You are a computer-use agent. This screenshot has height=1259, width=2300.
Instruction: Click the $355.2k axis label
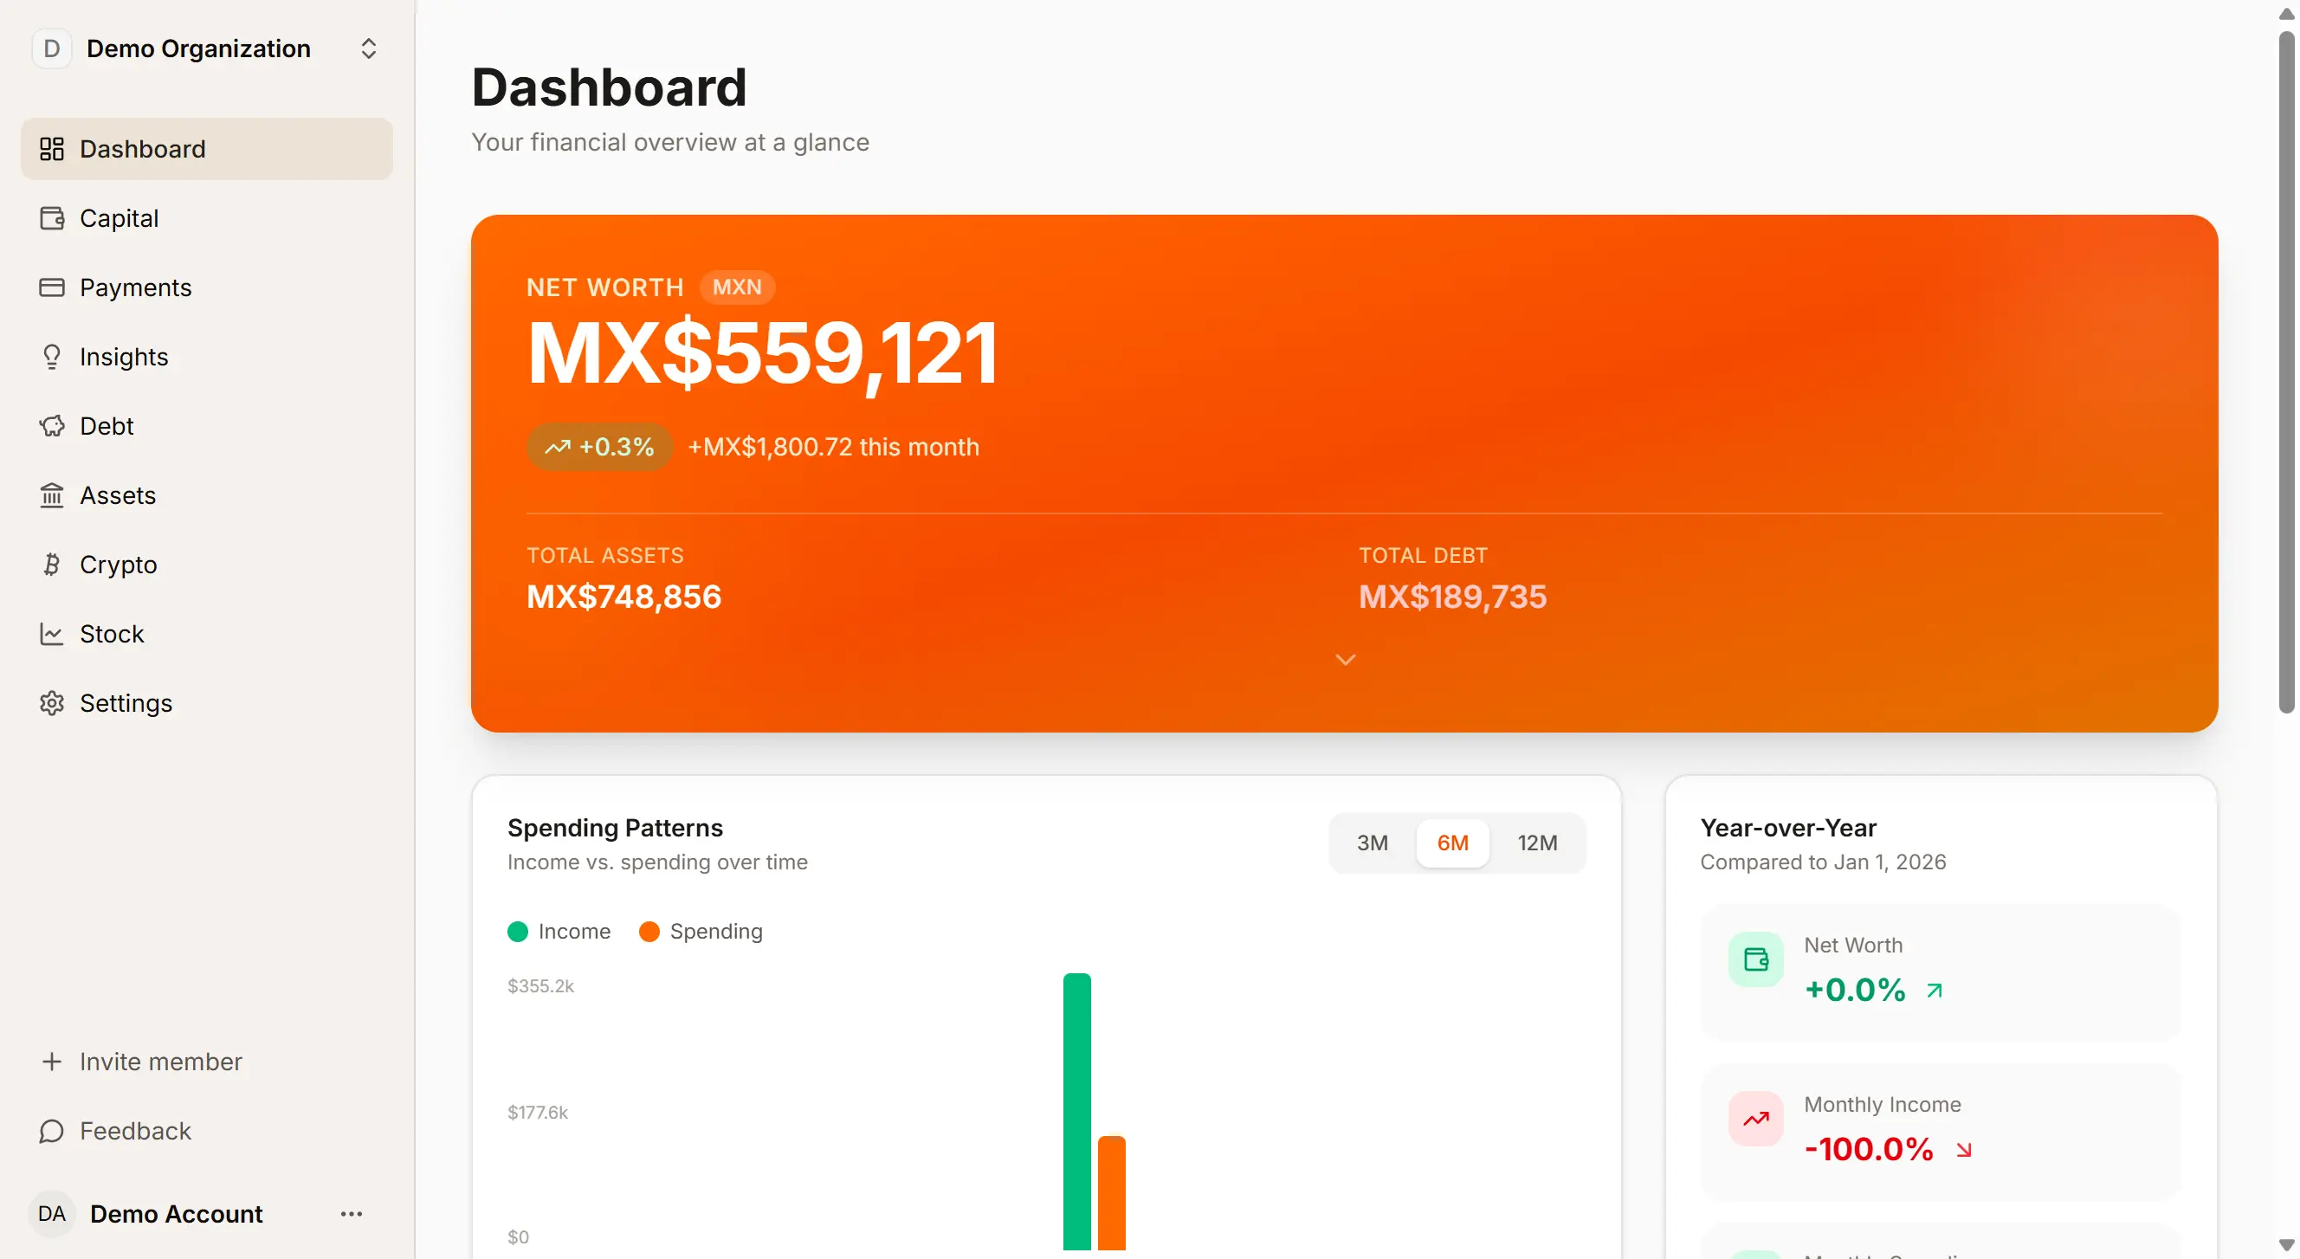540,986
